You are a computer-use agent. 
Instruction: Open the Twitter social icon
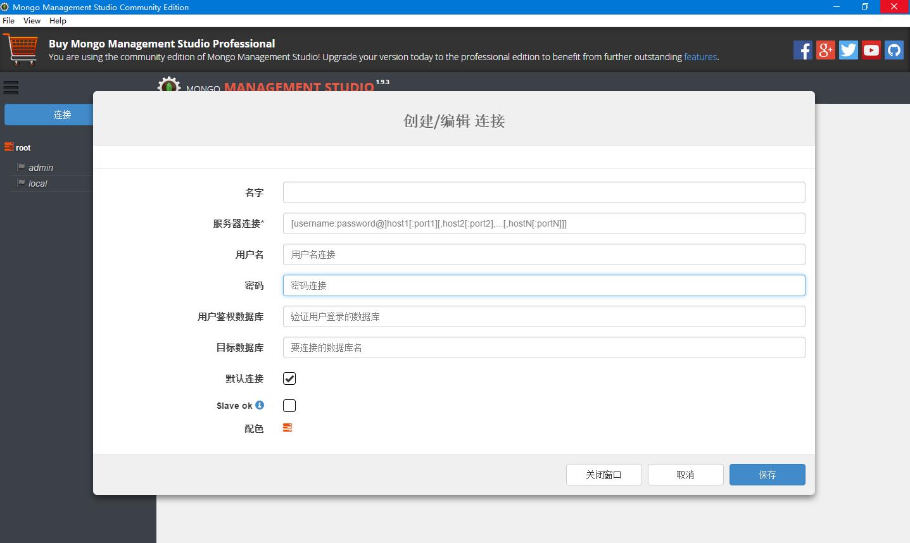[848, 50]
